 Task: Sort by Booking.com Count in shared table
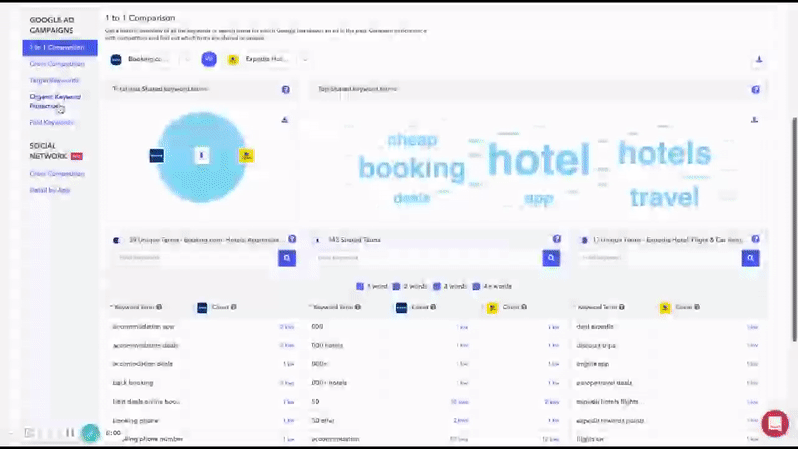click(x=420, y=307)
